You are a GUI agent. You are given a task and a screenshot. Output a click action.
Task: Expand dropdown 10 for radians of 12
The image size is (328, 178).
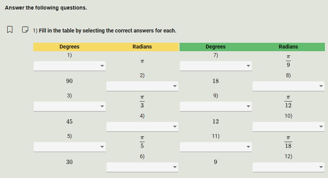(x=288, y=126)
